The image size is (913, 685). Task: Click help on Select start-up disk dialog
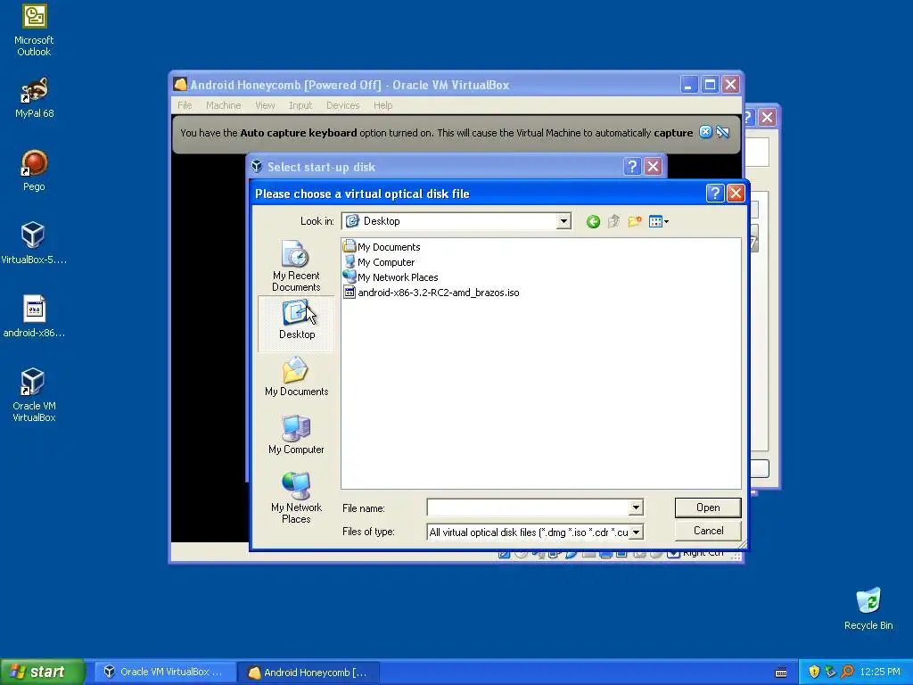point(632,167)
